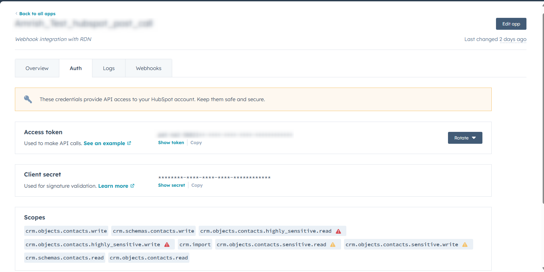This screenshot has height=272, width=544.
Task: Reveal the access token with Show token
Action: click(x=171, y=142)
